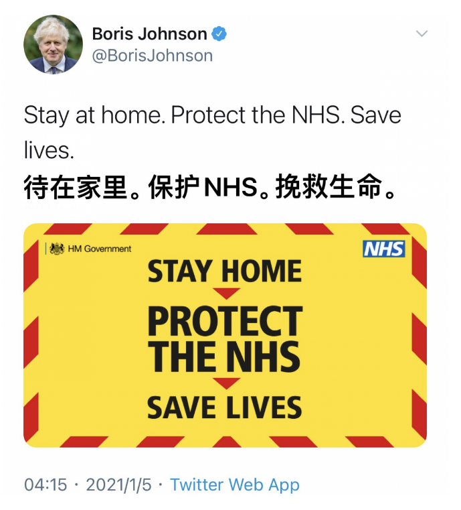Click the English tweet text
The width and height of the screenshot is (461, 510).
[213, 133]
